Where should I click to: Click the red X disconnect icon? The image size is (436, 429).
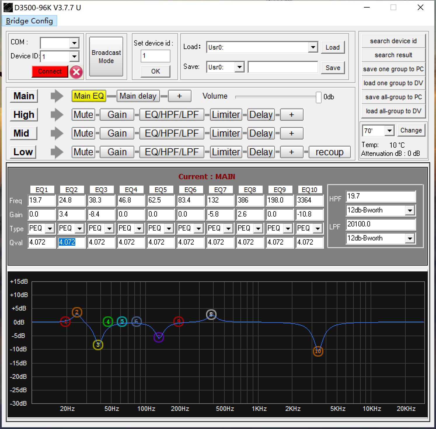pyautogui.click(x=76, y=72)
